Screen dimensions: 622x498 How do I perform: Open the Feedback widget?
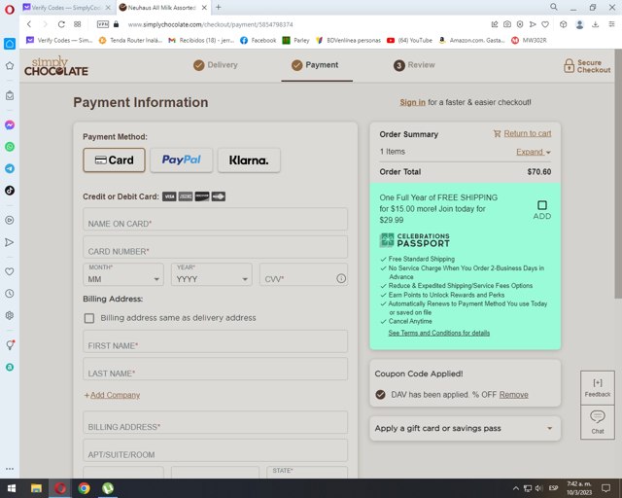click(x=598, y=387)
